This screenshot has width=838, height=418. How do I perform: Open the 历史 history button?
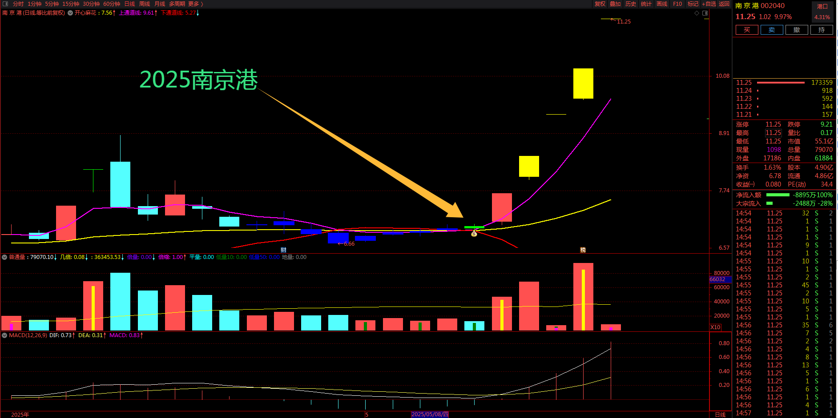(x=631, y=4)
